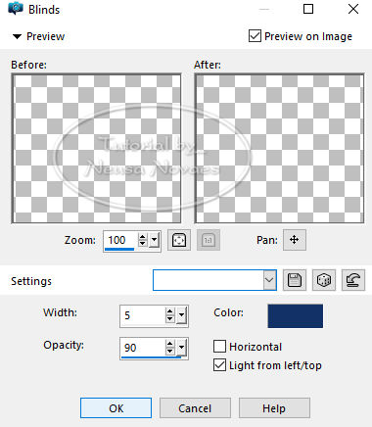Confirm with the OK button
Viewport: 372px width, 427px height.
point(116,408)
